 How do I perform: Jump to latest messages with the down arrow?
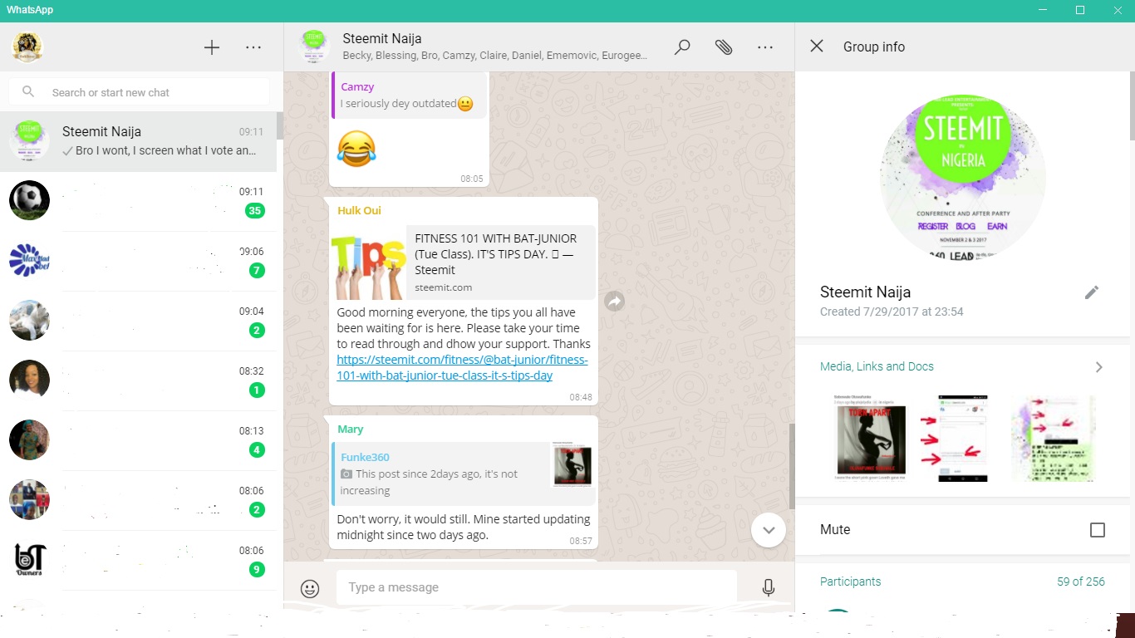pos(769,529)
